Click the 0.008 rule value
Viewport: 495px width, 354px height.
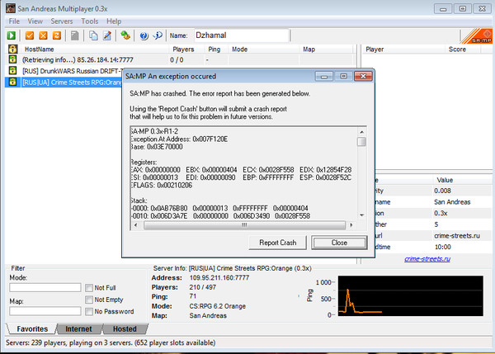pyautogui.click(x=442, y=191)
